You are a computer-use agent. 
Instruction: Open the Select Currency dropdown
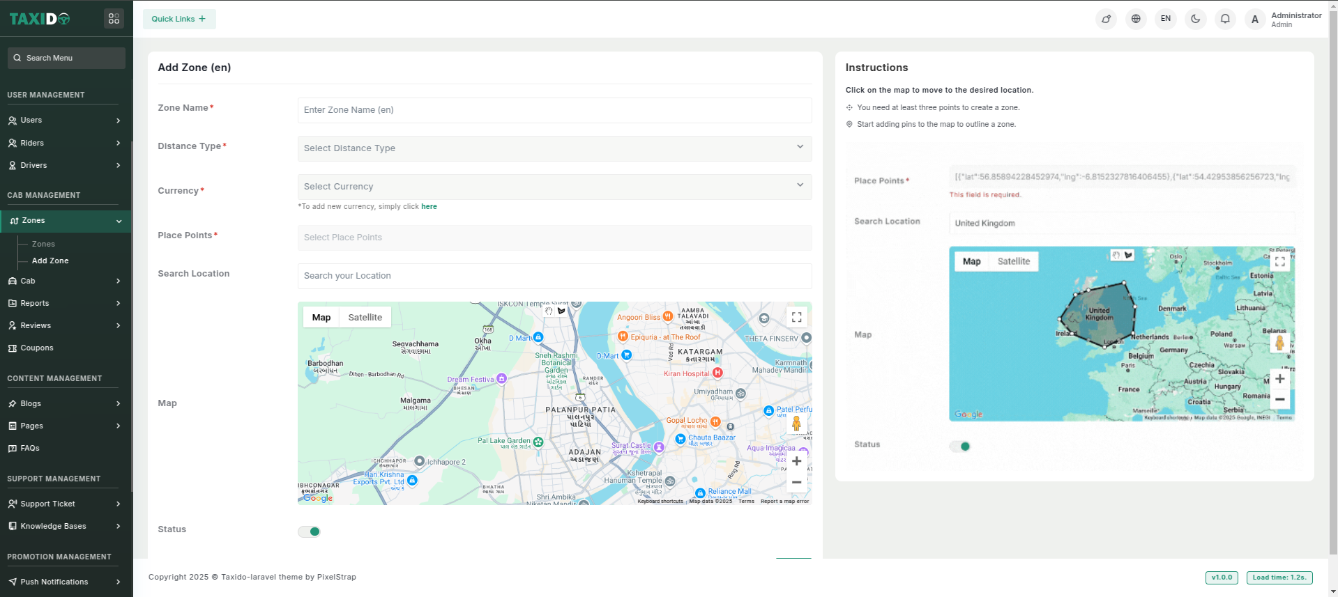coord(554,187)
